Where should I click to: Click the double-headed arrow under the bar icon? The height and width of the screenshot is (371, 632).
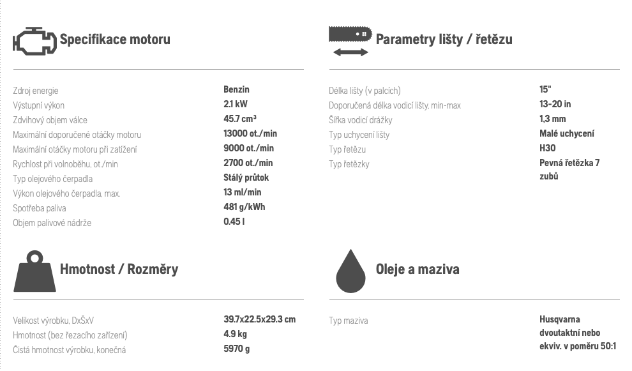[x=350, y=52]
